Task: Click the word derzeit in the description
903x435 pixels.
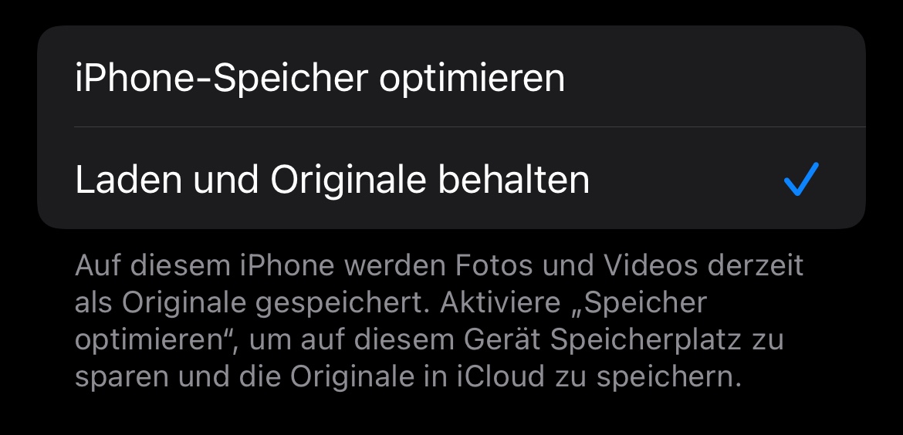Action: 756,265
